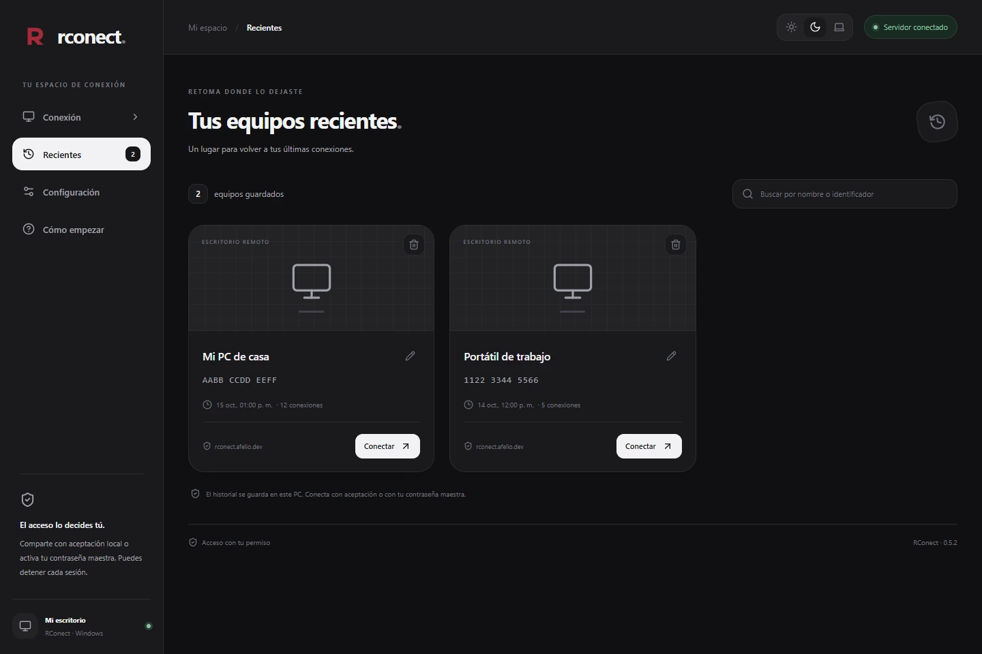Click the Mi PC de casa title
The width and height of the screenshot is (982, 654).
click(x=236, y=356)
